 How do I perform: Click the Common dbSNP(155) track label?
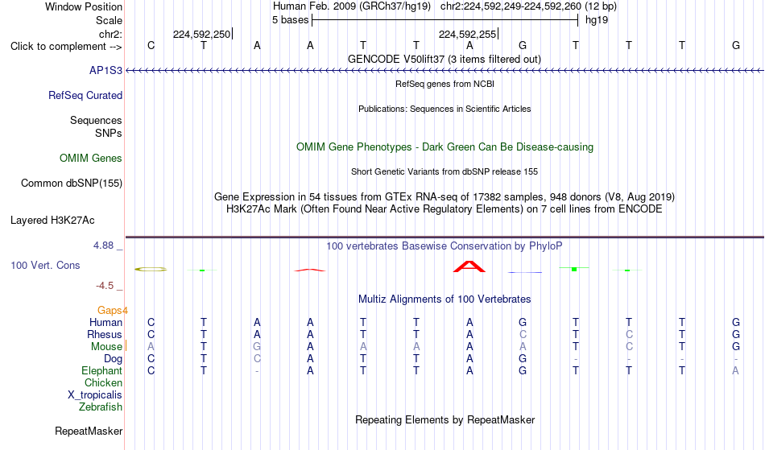[71, 184]
